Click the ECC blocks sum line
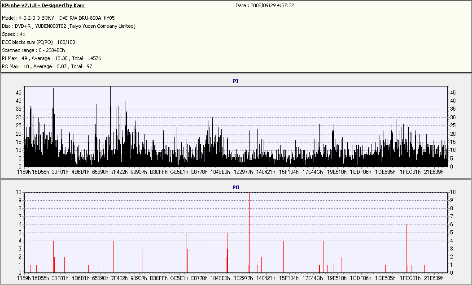The image size is (472, 285). (39, 42)
